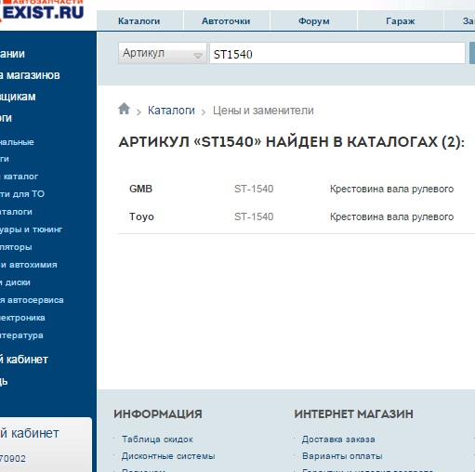Open the EXIST.RU logo homepage
The image size is (475, 472).
click(42, 11)
